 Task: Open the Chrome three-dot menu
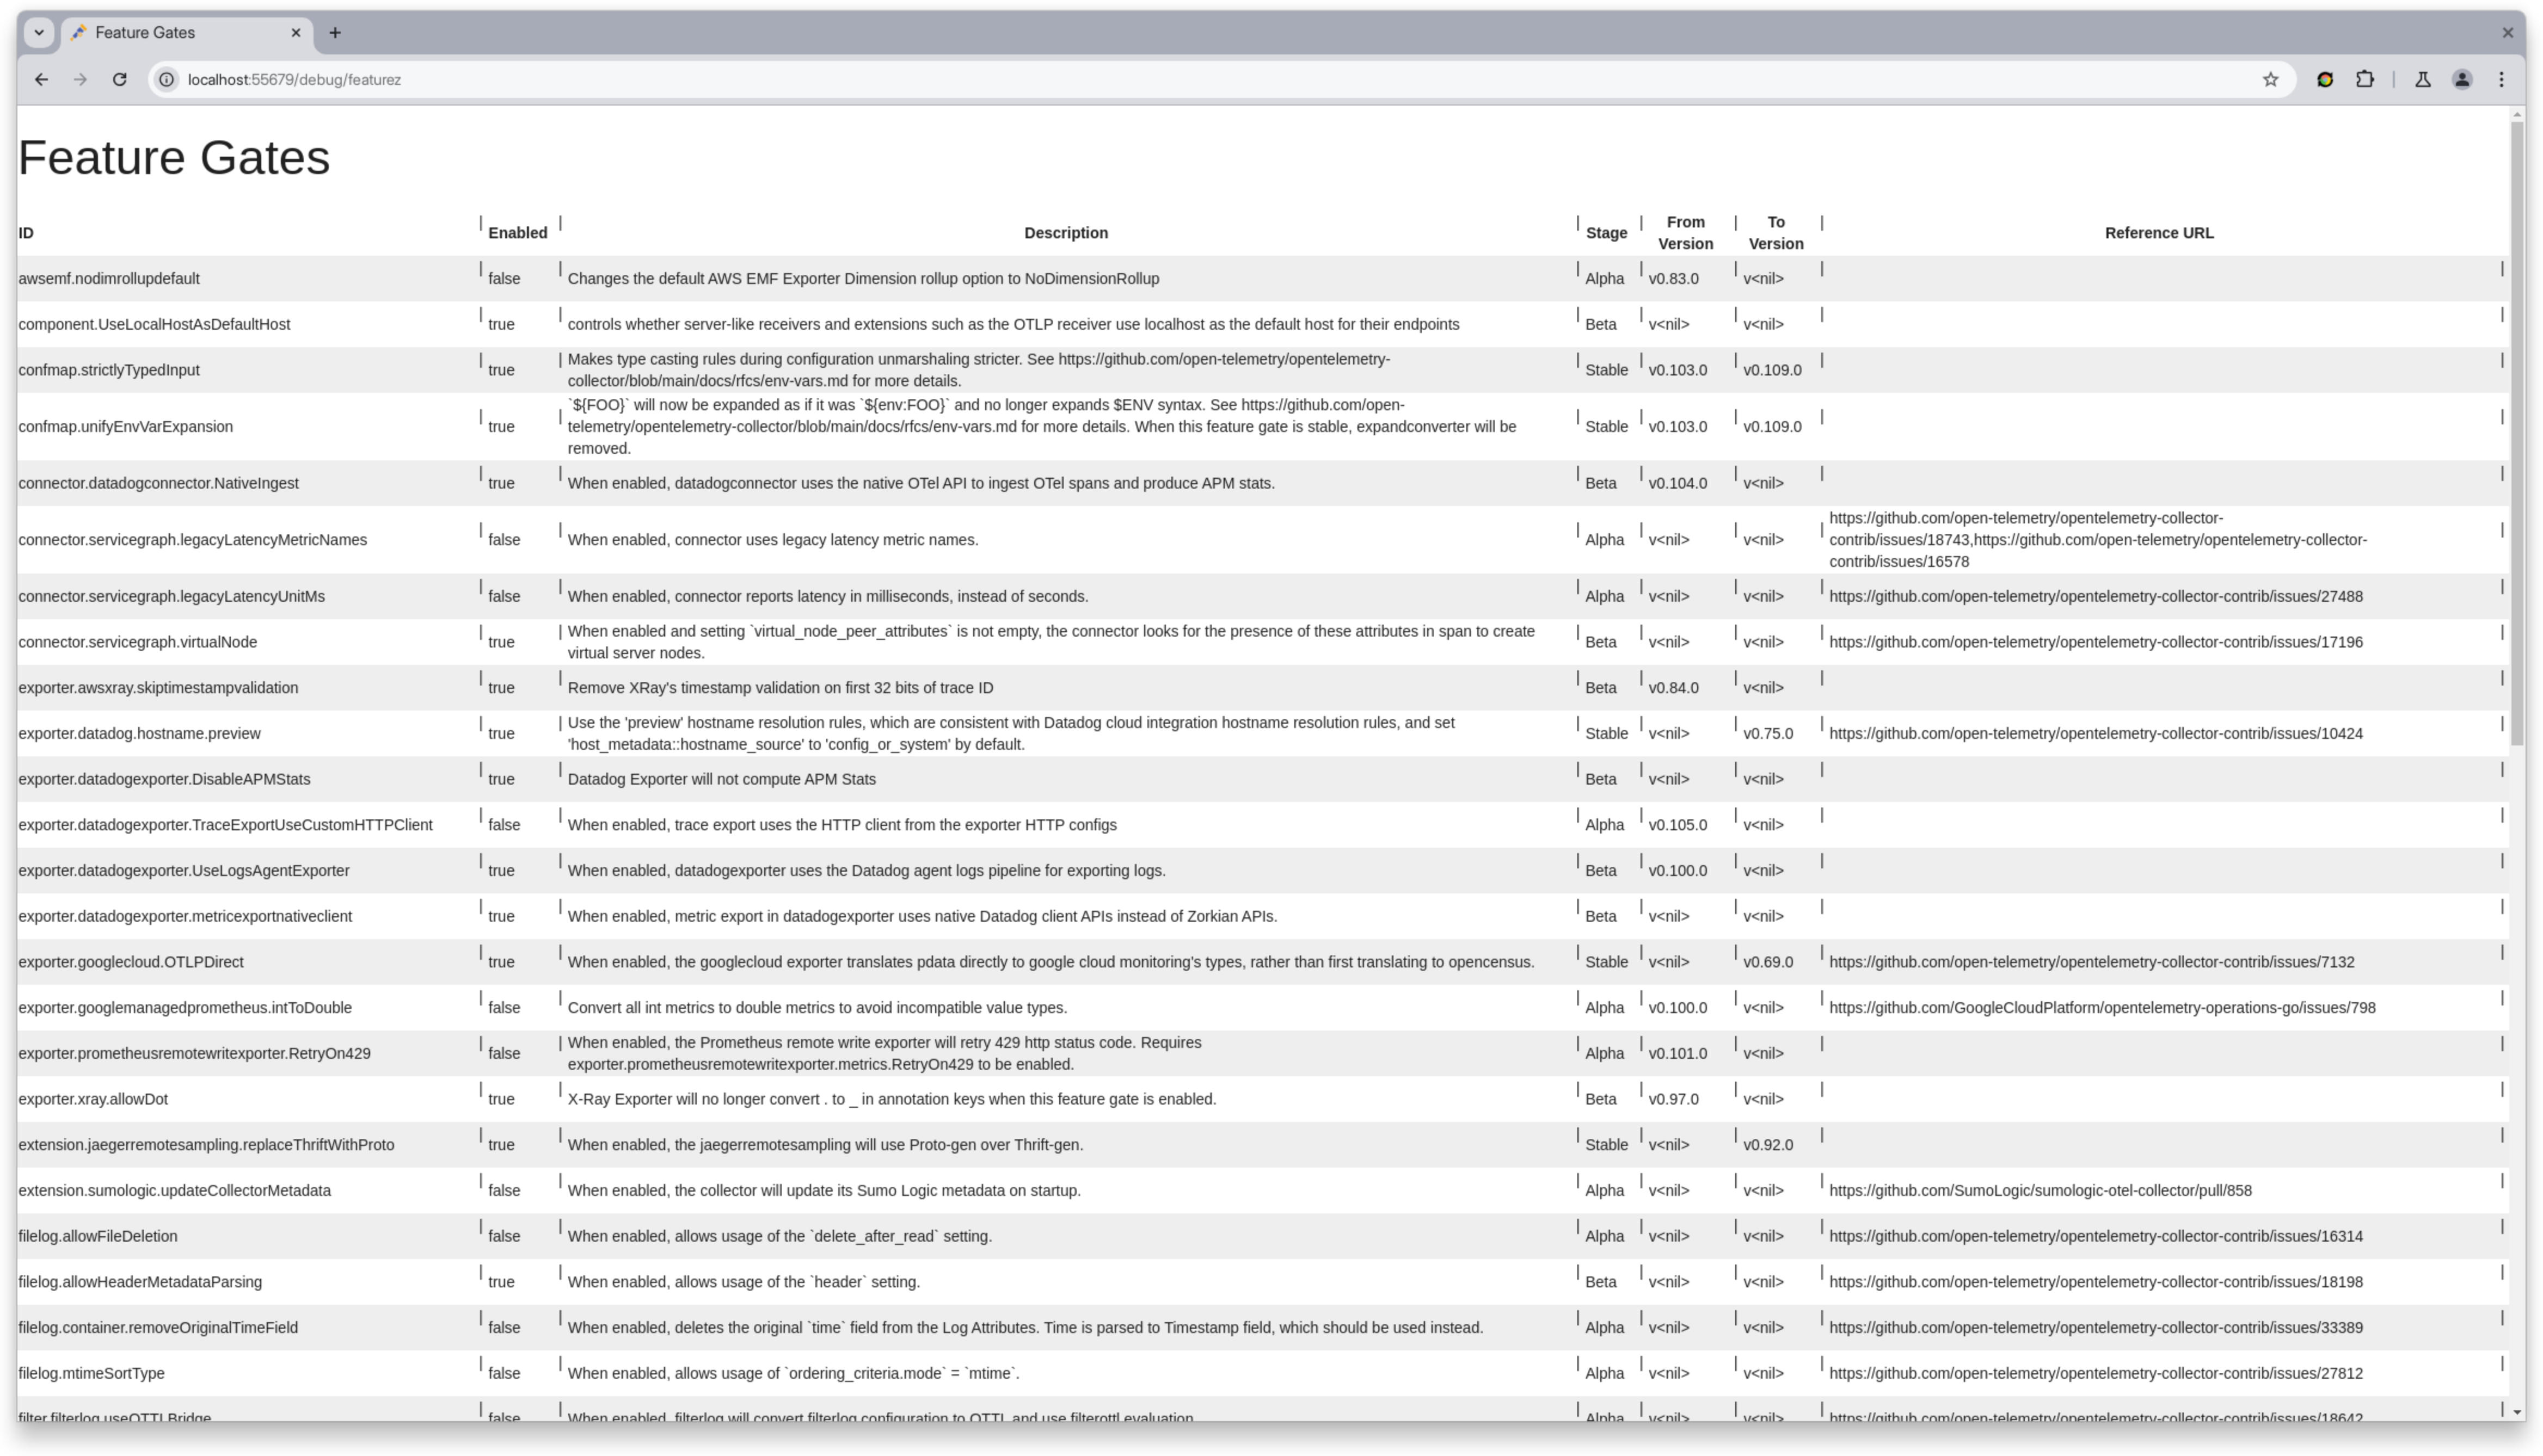(2501, 80)
